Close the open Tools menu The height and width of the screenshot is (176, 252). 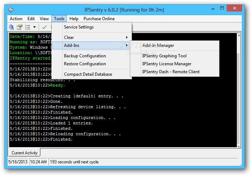(59, 19)
